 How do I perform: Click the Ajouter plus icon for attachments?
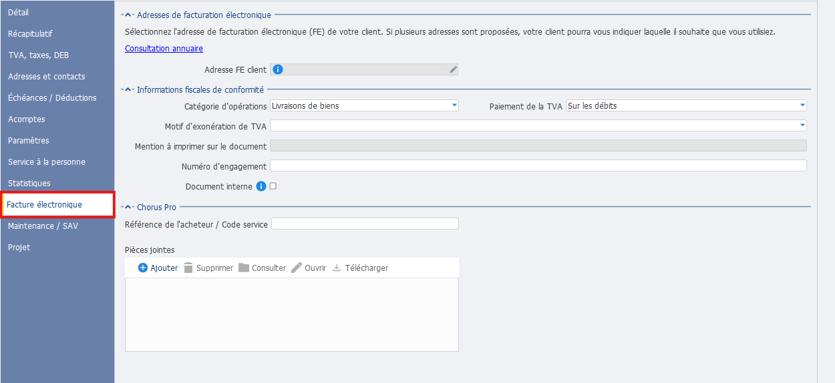click(x=143, y=268)
